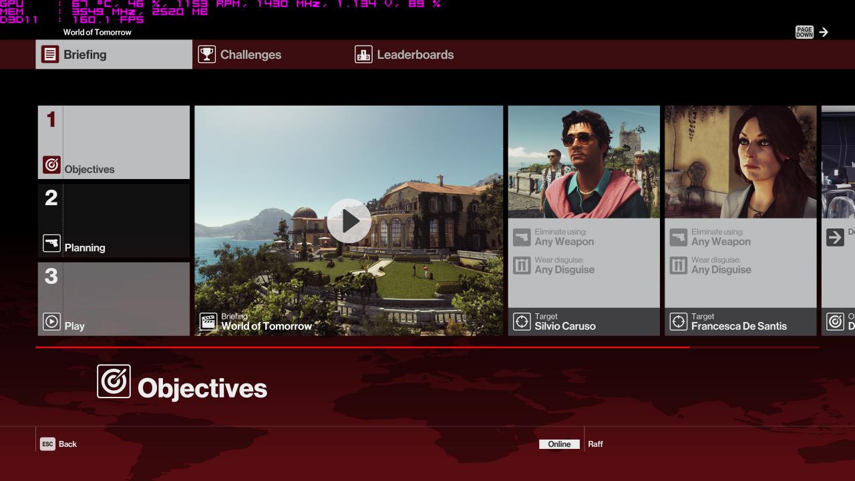Click Any Disguise text for Francesca De Santis

click(x=721, y=270)
